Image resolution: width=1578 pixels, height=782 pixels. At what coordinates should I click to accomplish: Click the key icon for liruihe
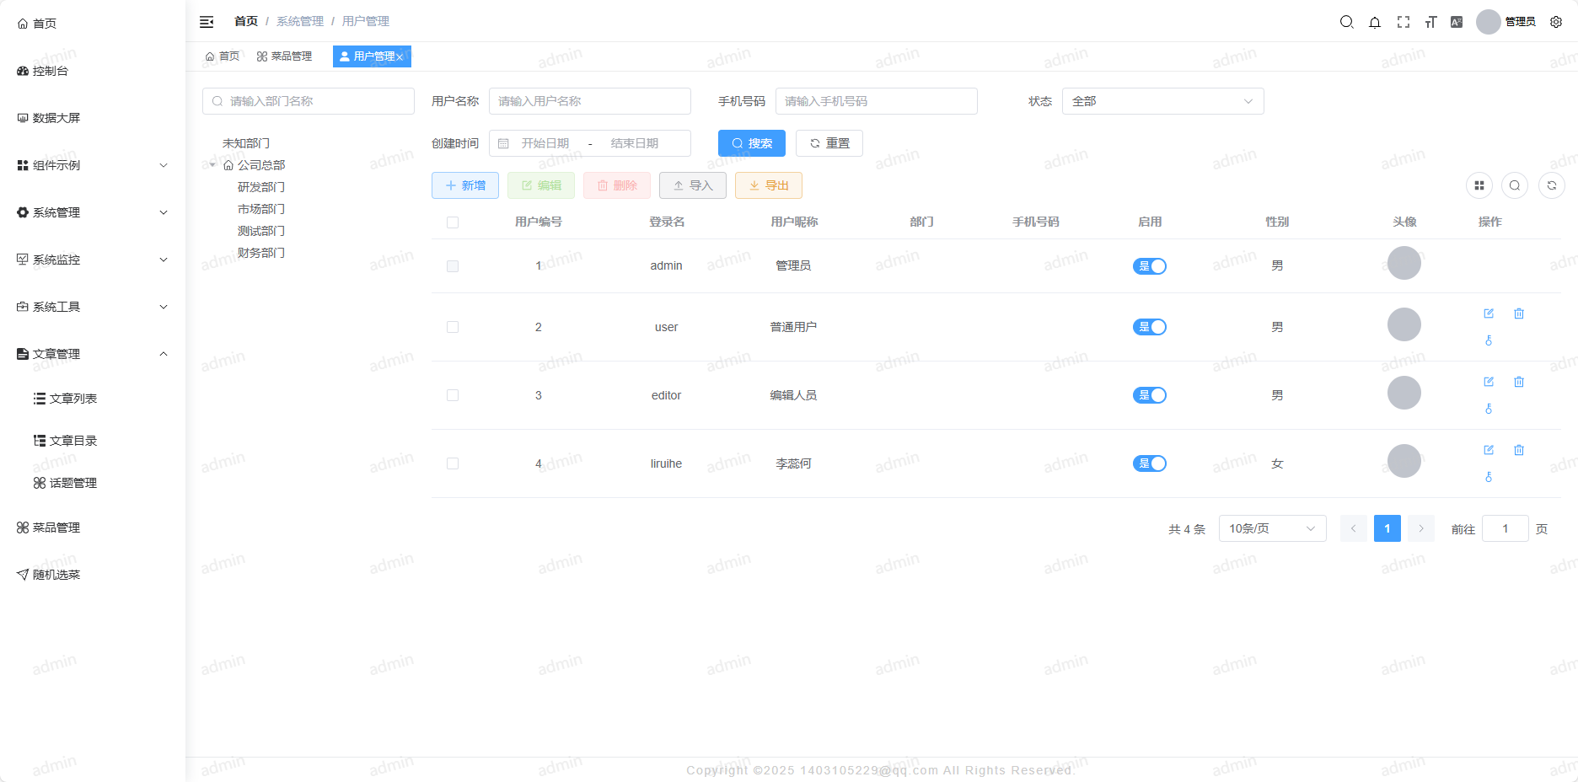click(x=1489, y=477)
